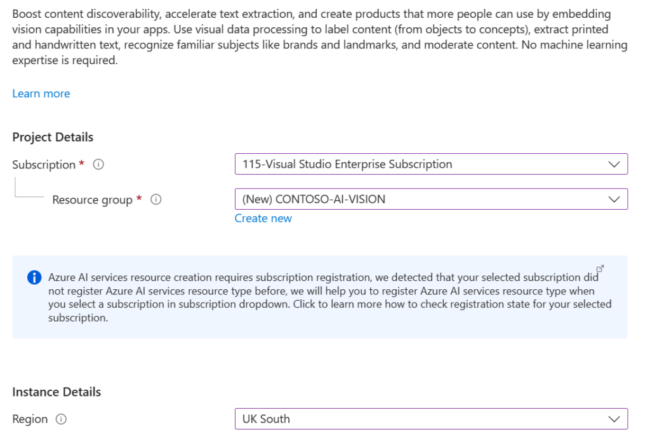Expand the Resource group dropdown chevron
The height and width of the screenshot is (436, 650).
click(x=614, y=200)
